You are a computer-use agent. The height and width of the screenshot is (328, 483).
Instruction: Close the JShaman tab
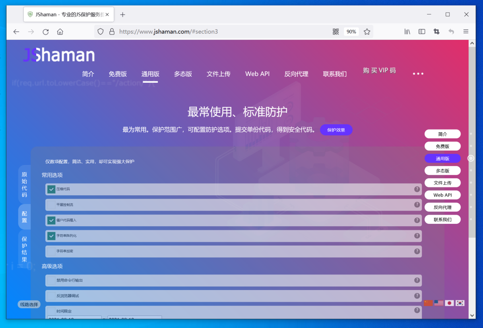click(x=107, y=14)
